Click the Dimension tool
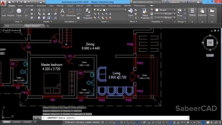Image resolution: width=222 pixels, height=125 pixels. pyautogui.click(x=71, y=12)
